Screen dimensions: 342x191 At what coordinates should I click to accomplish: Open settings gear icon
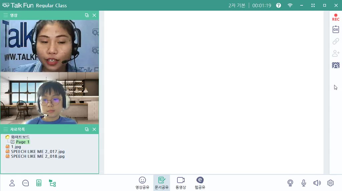pos(330,183)
